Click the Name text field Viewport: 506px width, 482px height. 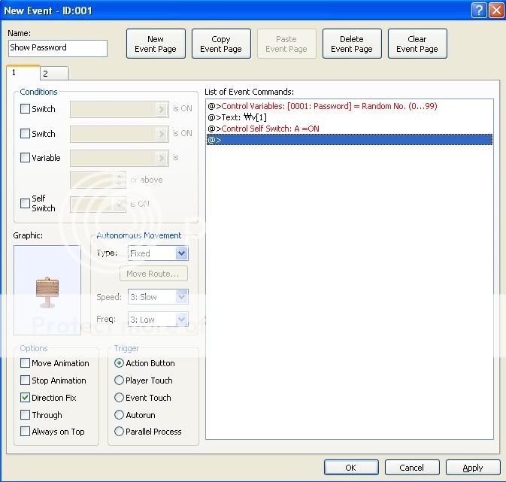[x=58, y=48]
